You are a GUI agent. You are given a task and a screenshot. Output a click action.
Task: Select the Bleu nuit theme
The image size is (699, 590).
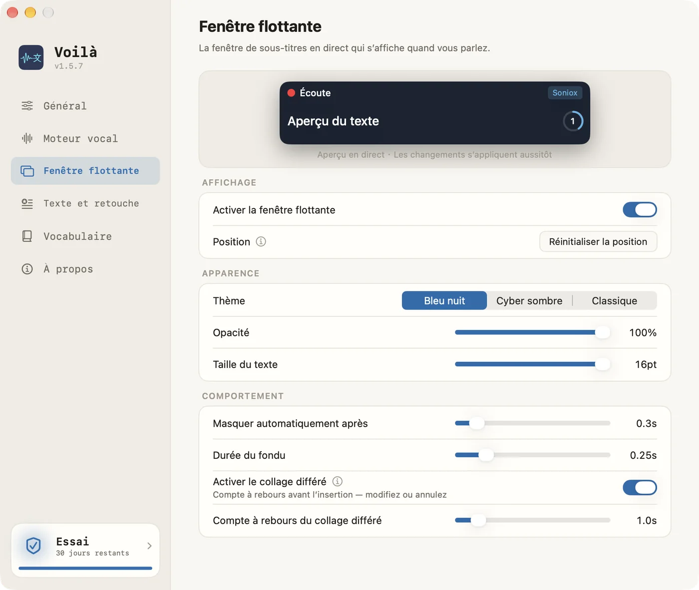444,300
